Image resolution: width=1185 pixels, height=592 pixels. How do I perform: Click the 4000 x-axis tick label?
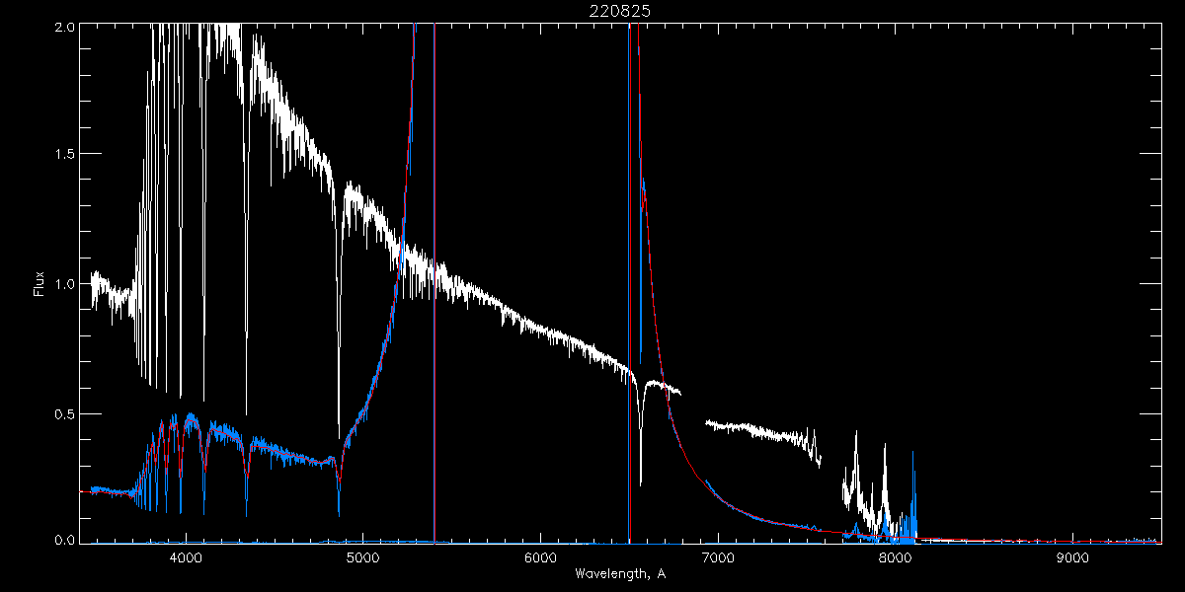pyautogui.click(x=185, y=556)
